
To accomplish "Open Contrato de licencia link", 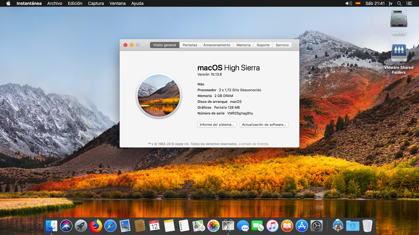I will coord(253,144).
